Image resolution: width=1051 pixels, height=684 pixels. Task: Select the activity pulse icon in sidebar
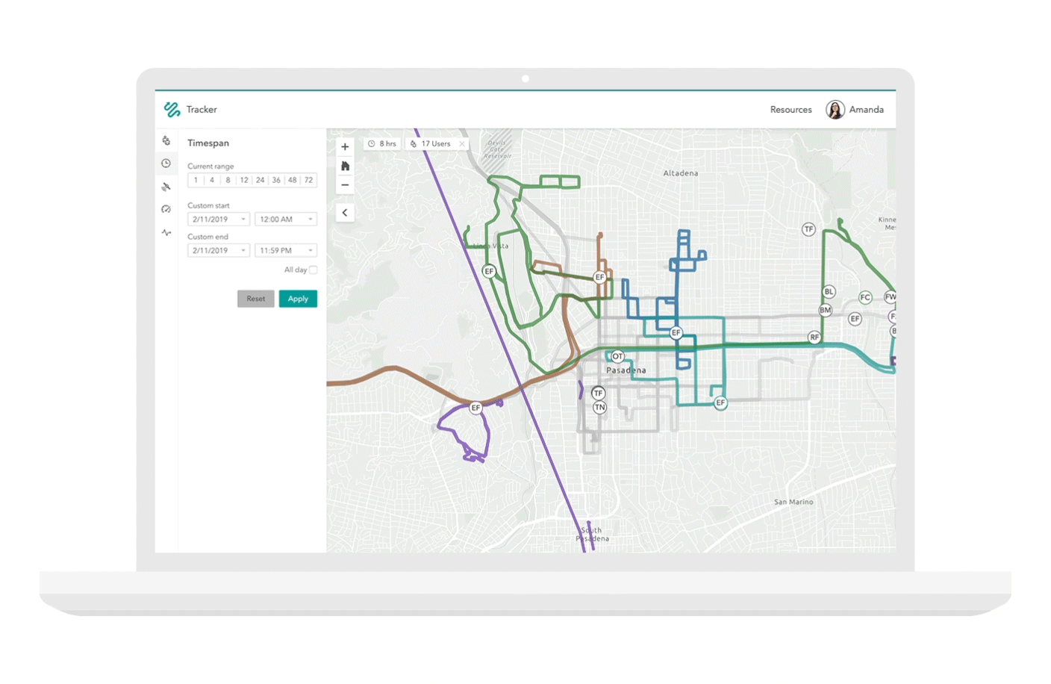(x=166, y=232)
